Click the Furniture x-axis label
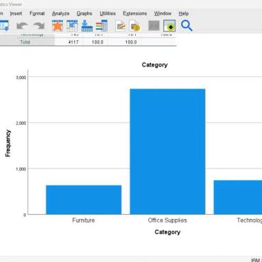The width and height of the screenshot is (262, 262). [83, 220]
